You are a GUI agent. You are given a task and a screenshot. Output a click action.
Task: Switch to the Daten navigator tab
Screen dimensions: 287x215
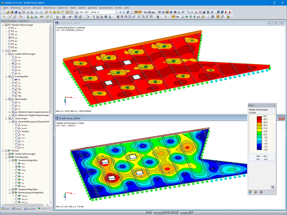click(x=6, y=209)
